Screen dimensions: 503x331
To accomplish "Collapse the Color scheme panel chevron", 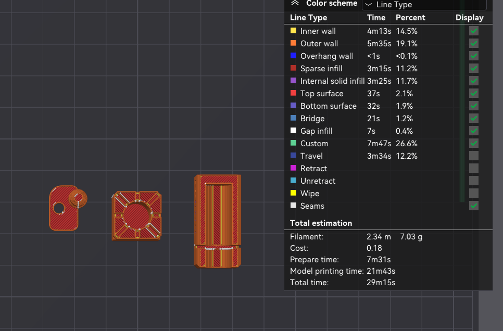I will tap(295, 3).
